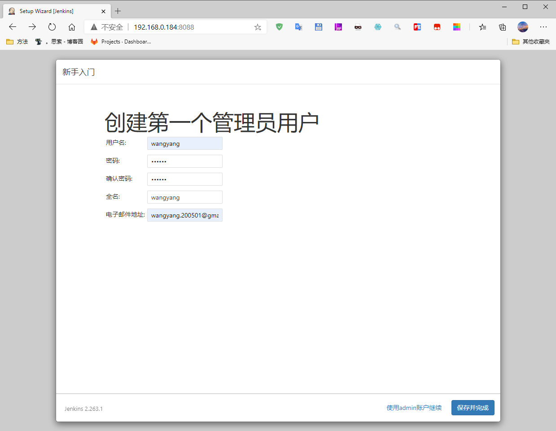Click the 创建第一个管理员用户 heading
The width and height of the screenshot is (556, 431).
coord(212,122)
